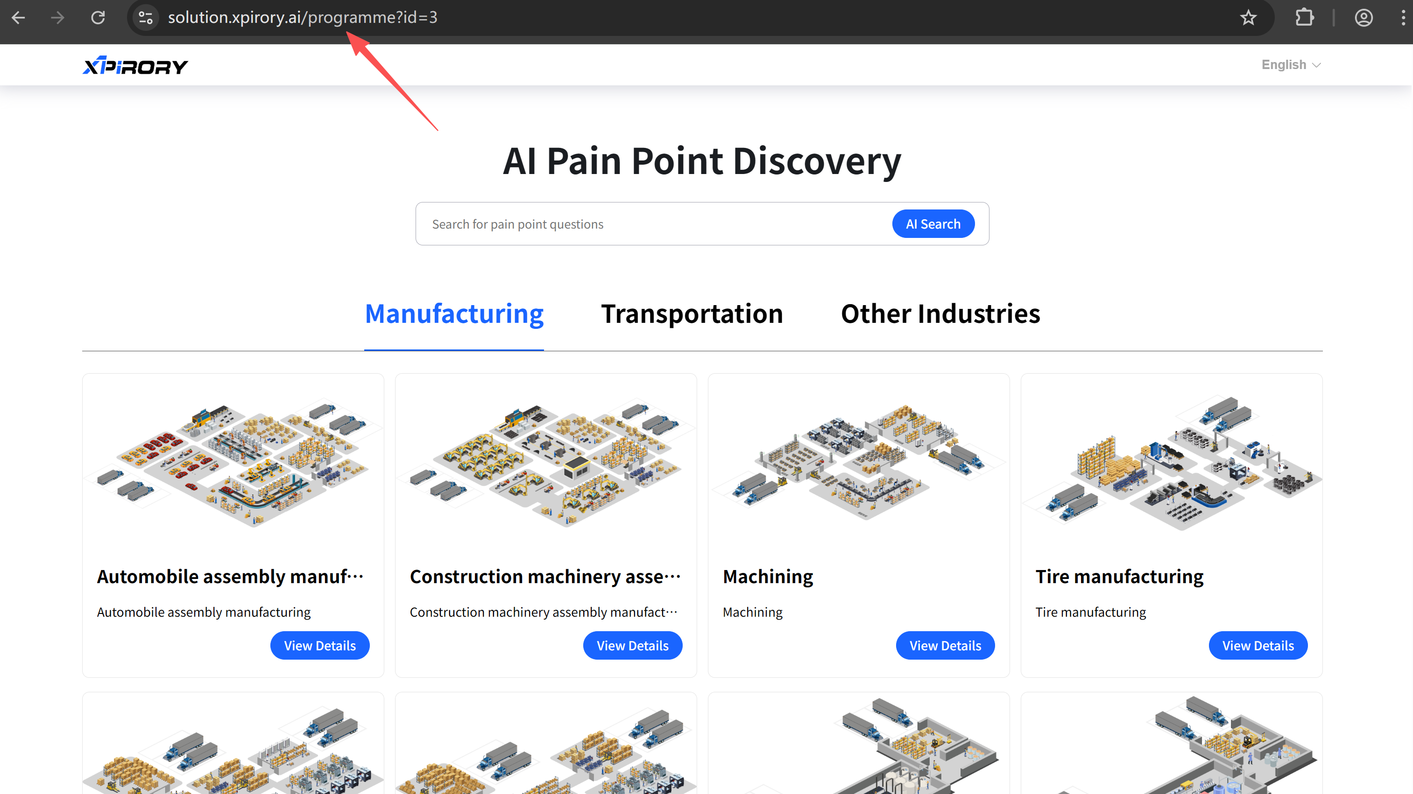
Task: Switch to the Manufacturing tab
Action: pyautogui.click(x=454, y=314)
